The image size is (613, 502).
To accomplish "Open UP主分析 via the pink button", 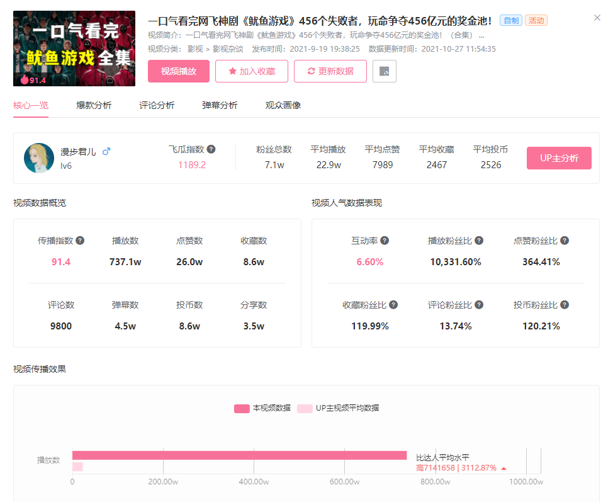I will pos(559,157).
